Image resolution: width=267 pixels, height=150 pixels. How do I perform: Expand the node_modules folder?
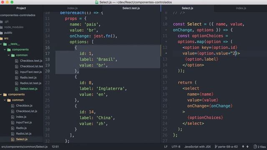(14, 27)
